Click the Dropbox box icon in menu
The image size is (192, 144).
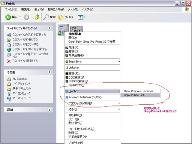pos(67,91)
